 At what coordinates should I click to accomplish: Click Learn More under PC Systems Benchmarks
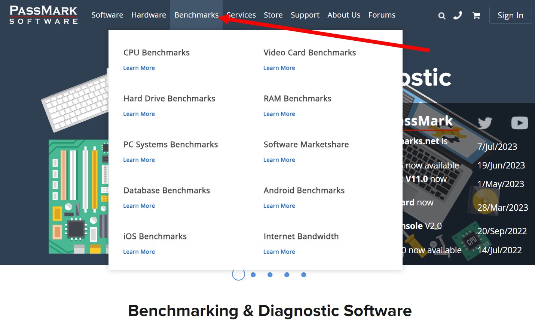coord(139,160)
